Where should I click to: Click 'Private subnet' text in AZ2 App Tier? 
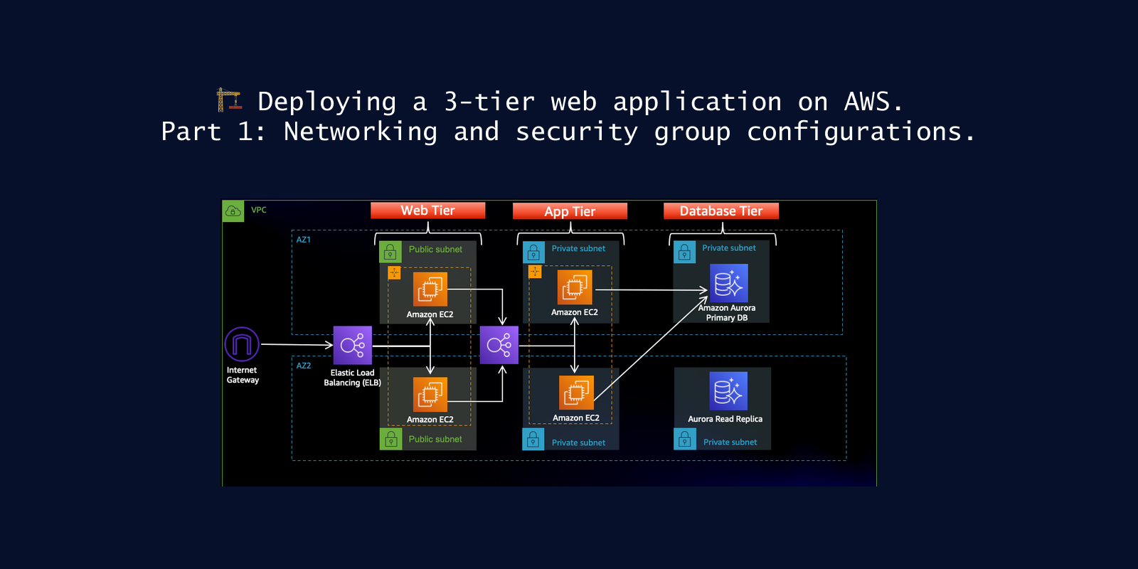point(578,442)
